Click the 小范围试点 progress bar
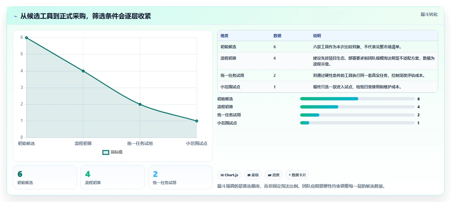Image resolution: width=451 pixels, height=202 pixels. click(357, 123)
